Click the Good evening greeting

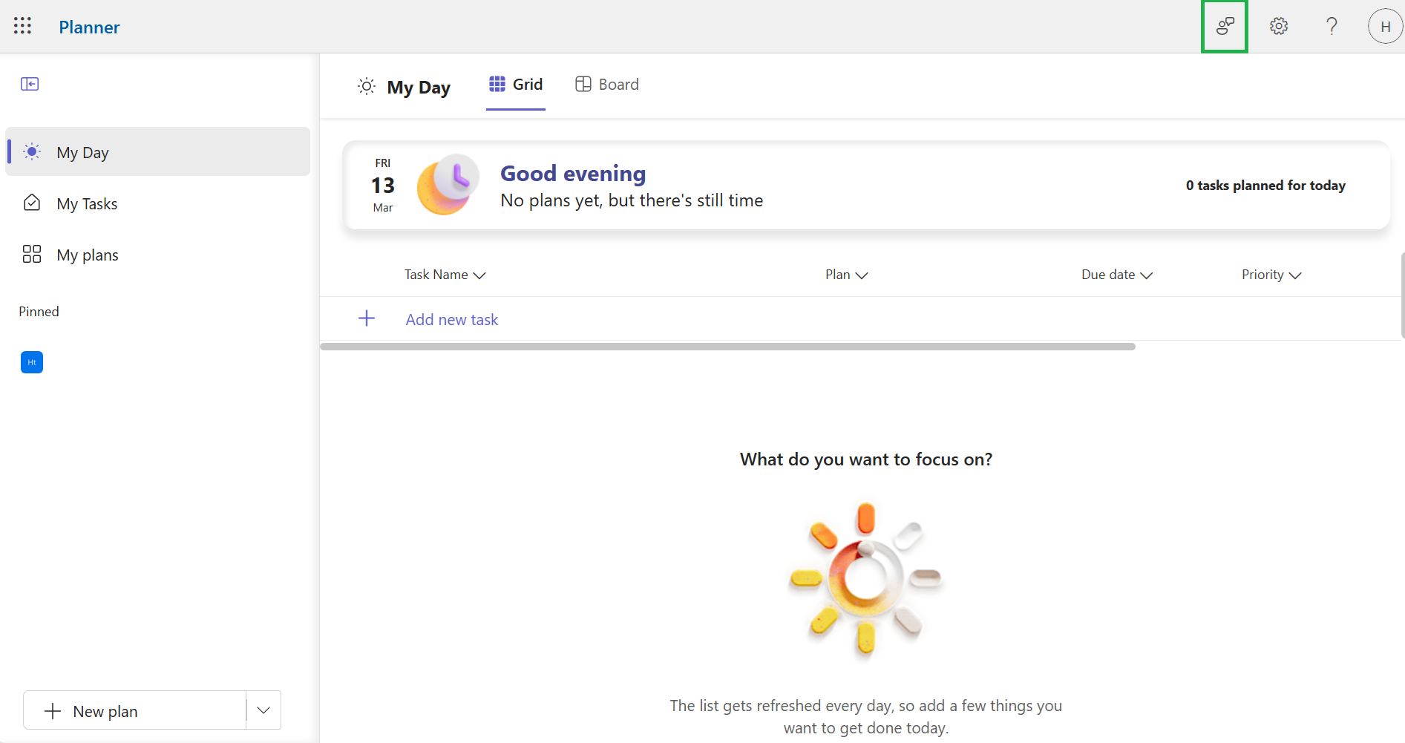[573, 174]
